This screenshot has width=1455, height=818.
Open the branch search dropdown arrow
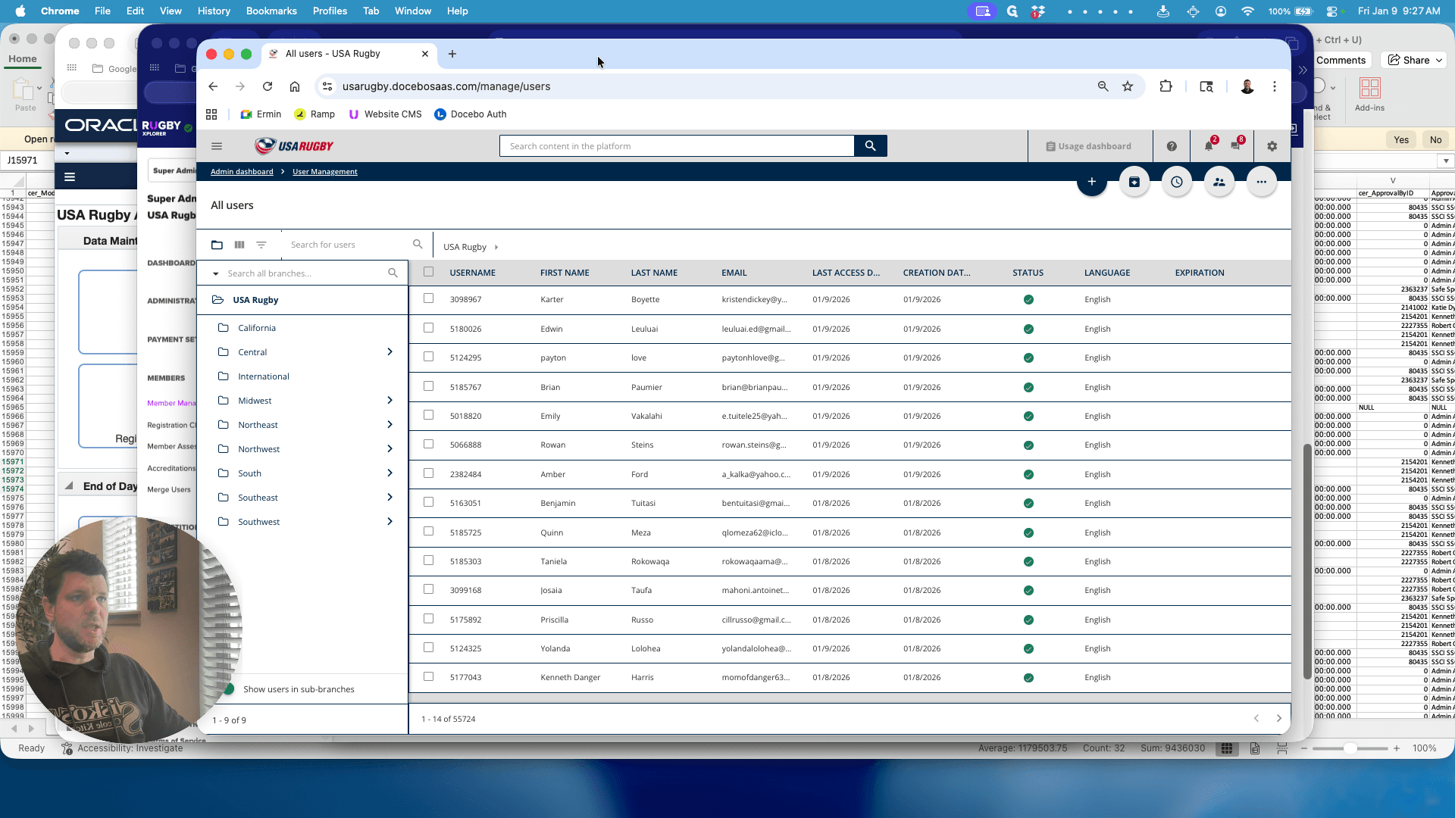click(x=216, y=273)
